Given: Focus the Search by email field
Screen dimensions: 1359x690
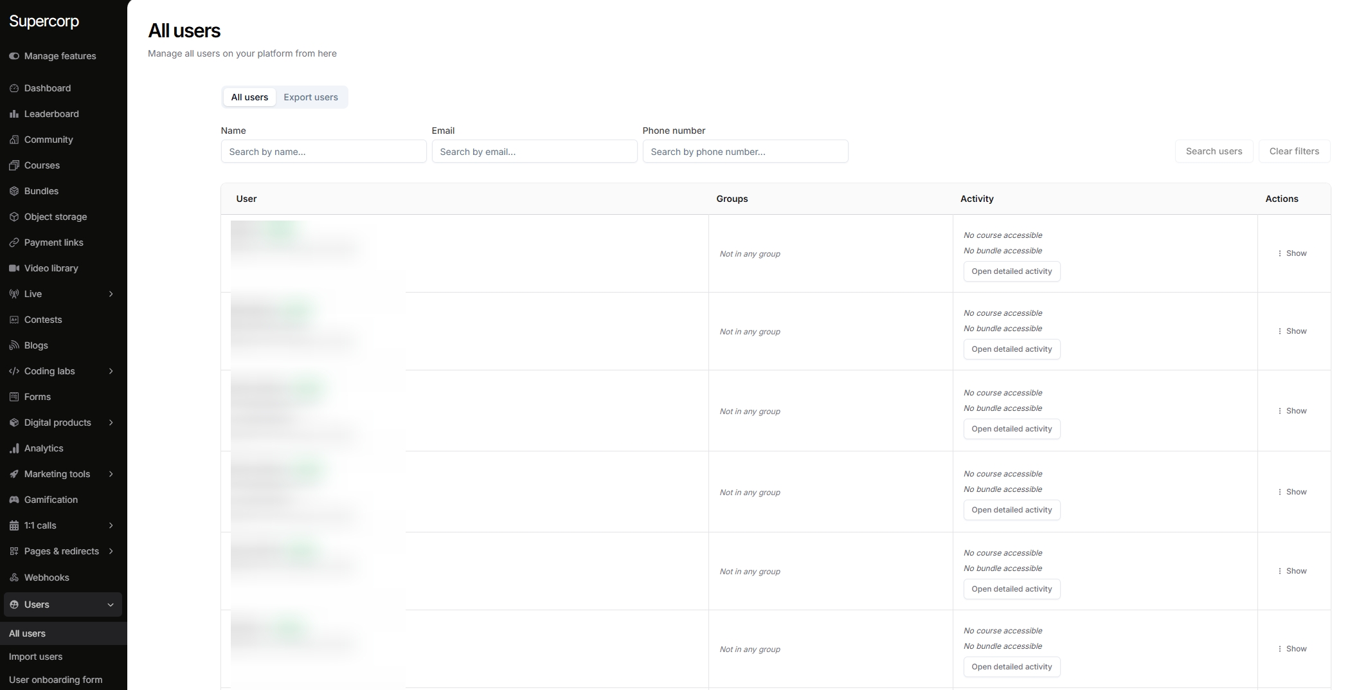Looking at the screenshot, I should pyautogui.click(x=534, y=152).
